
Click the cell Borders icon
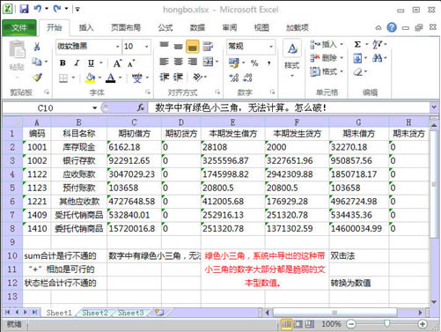point(63,78)
